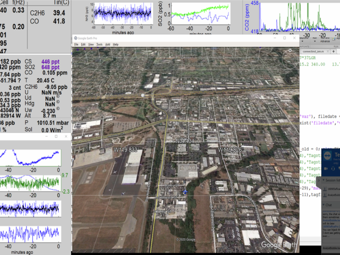Image resolution: width=340 pixels, height=255 pixels.
Task: Click the SO2 648 ppt reading
Action: [x=50, y=67]
